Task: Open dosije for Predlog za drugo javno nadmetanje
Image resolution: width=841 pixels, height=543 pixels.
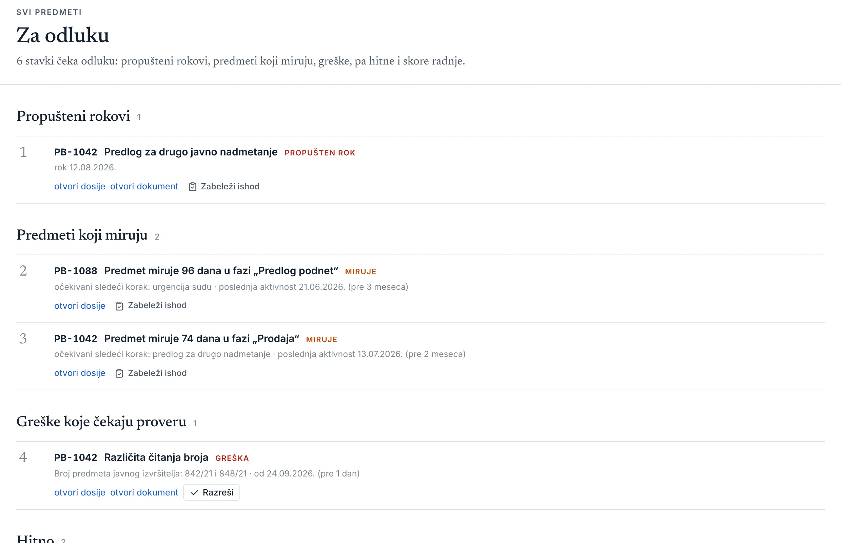Action: pos(80,187)
